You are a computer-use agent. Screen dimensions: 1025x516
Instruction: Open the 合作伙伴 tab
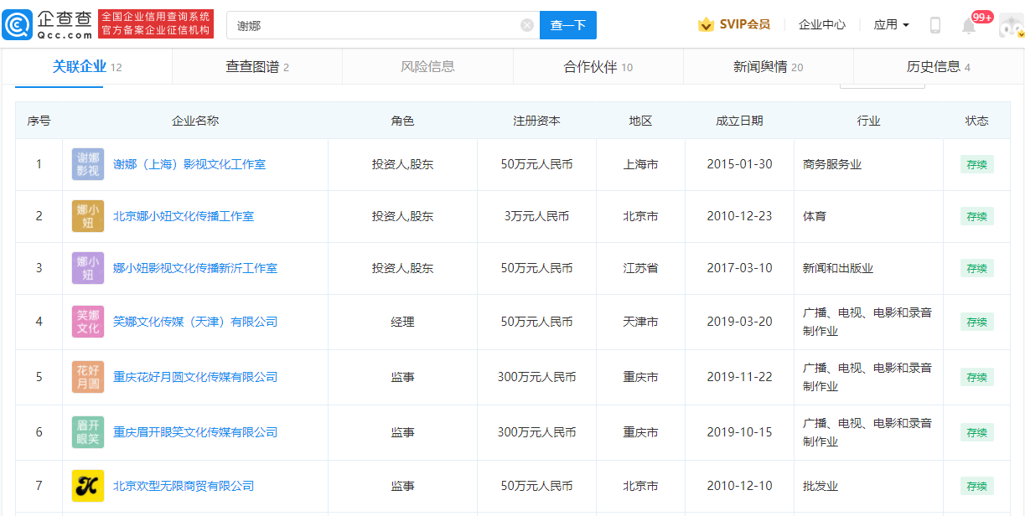[598, 67]
